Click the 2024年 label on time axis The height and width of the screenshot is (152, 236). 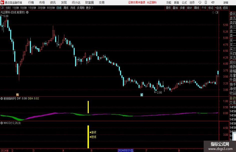[x=5, y=151]
